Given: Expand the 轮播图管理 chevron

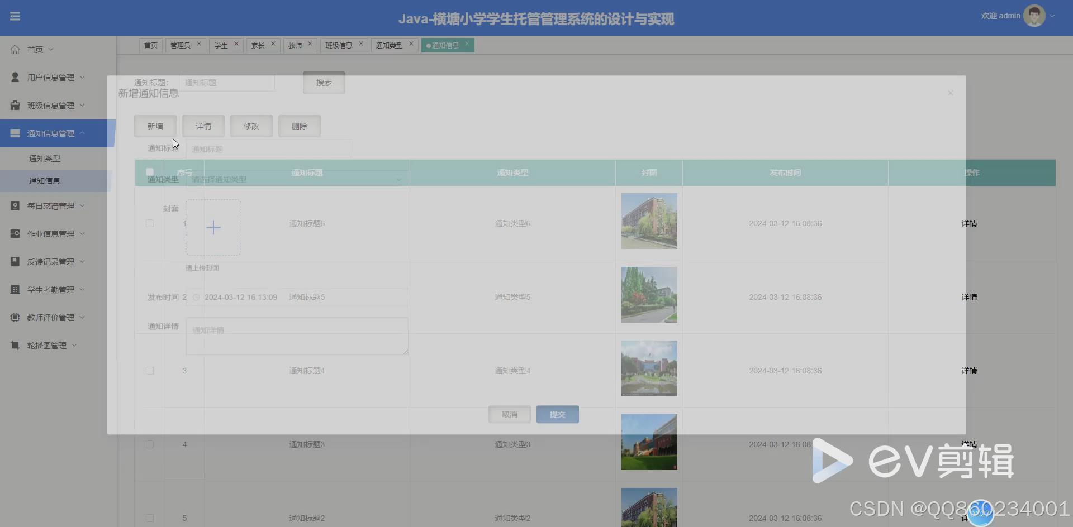Looking at the screenshot, I should tap(74, 345).
